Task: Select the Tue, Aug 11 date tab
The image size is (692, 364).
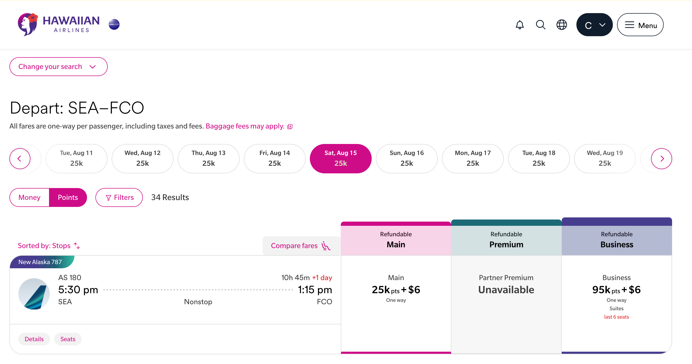Action: (x=76, y=159)
